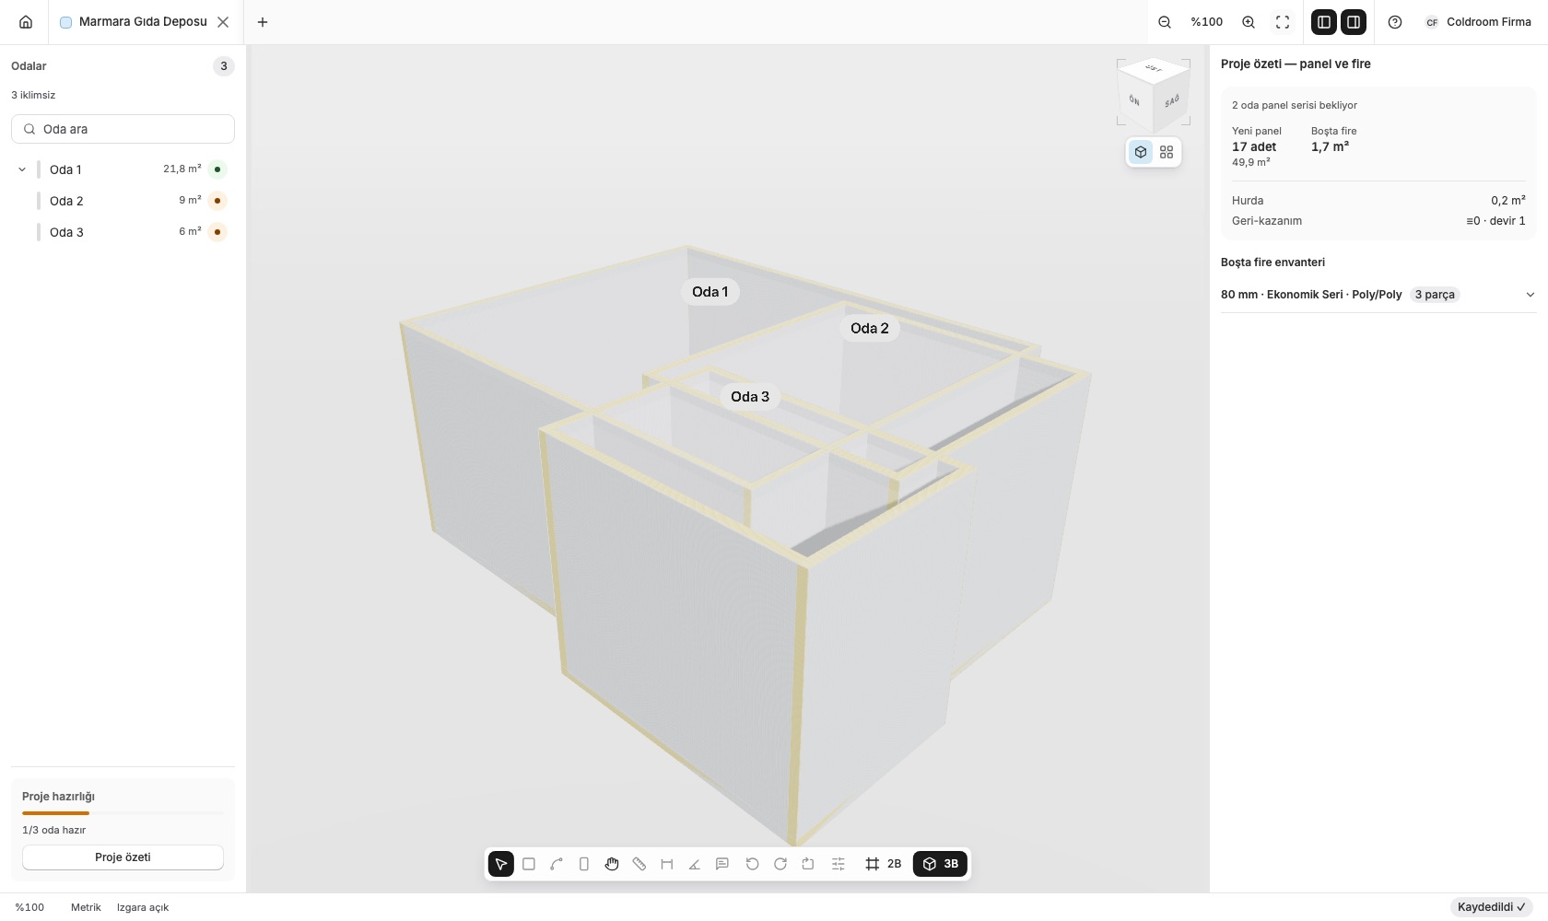This screenshot has height=921, width=1548.
Task: Collapse the Oda 1 tree row
Action: coord(22,169)
